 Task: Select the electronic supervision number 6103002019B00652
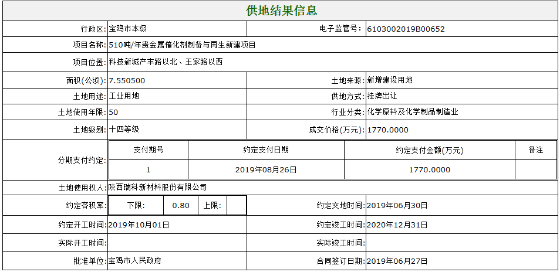pos(405,29)
